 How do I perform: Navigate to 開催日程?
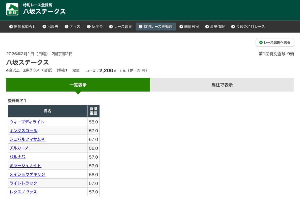pyautogui.click(x=189, y=27)
